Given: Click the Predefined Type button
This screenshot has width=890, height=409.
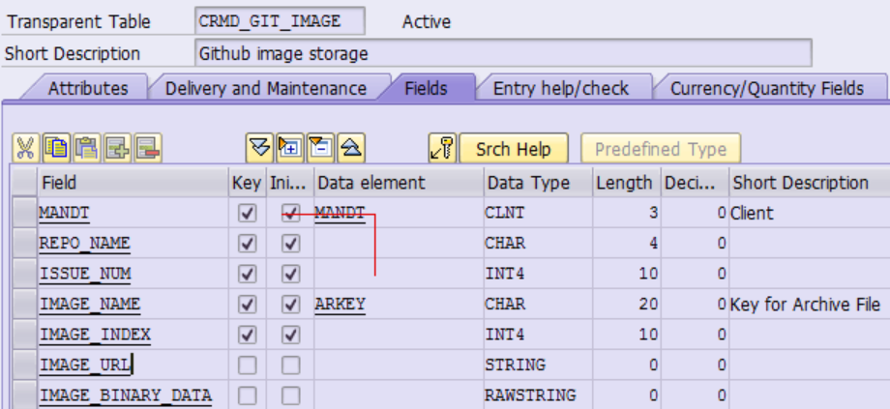Looking at the screenshot, I should (x=661, y=149).
